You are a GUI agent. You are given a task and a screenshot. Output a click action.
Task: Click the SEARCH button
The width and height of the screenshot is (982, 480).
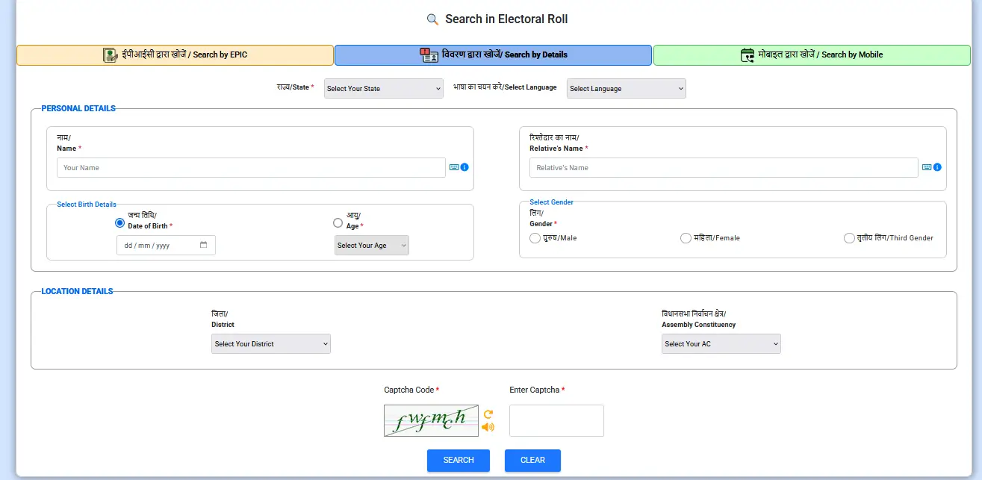pos(458,461)
